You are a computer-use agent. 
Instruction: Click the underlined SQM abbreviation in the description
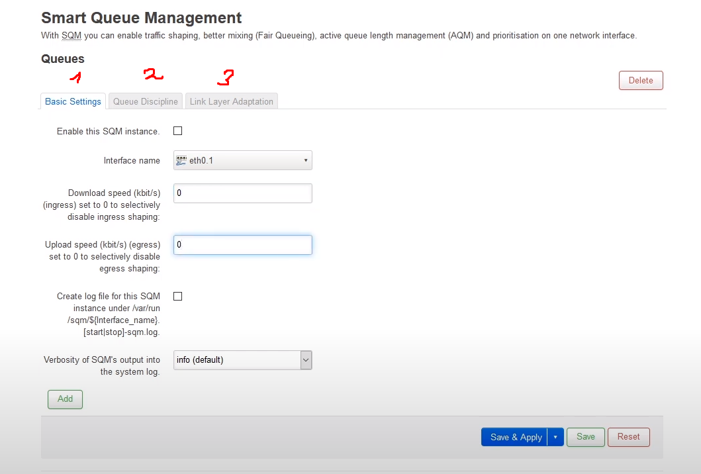(x=71, y=35)
